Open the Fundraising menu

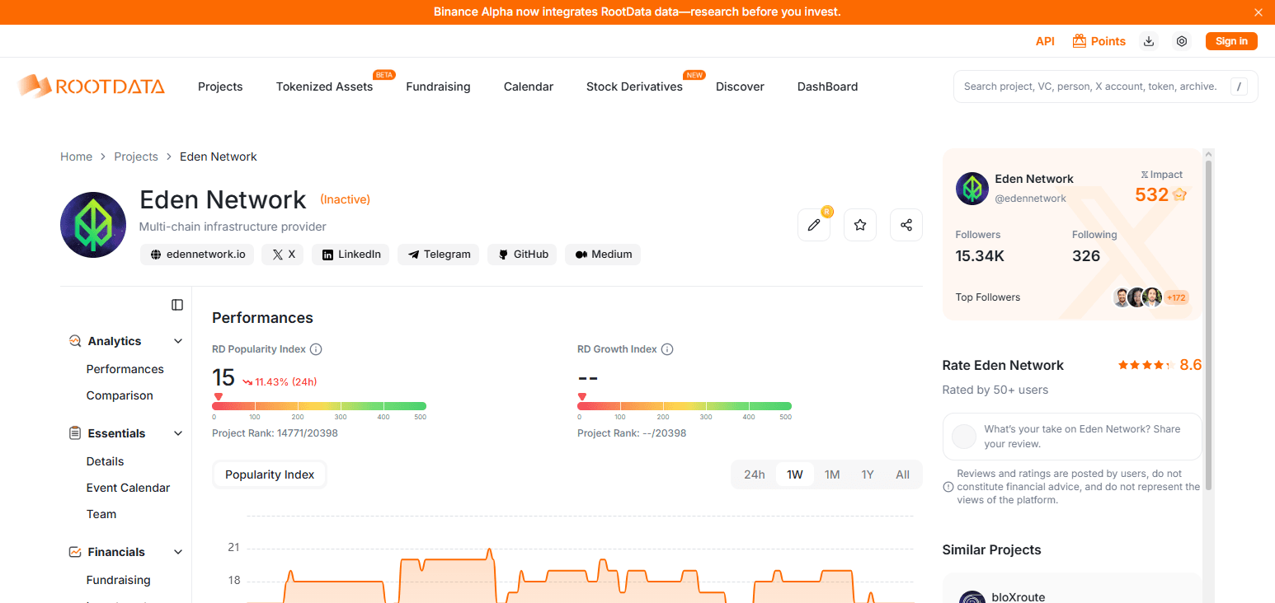coord(438,86)
